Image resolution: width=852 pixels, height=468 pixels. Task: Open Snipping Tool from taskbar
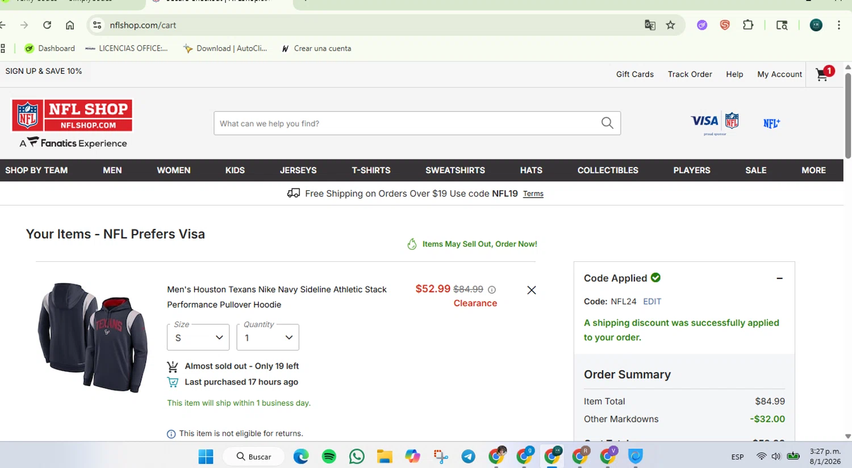coord(441,456)
